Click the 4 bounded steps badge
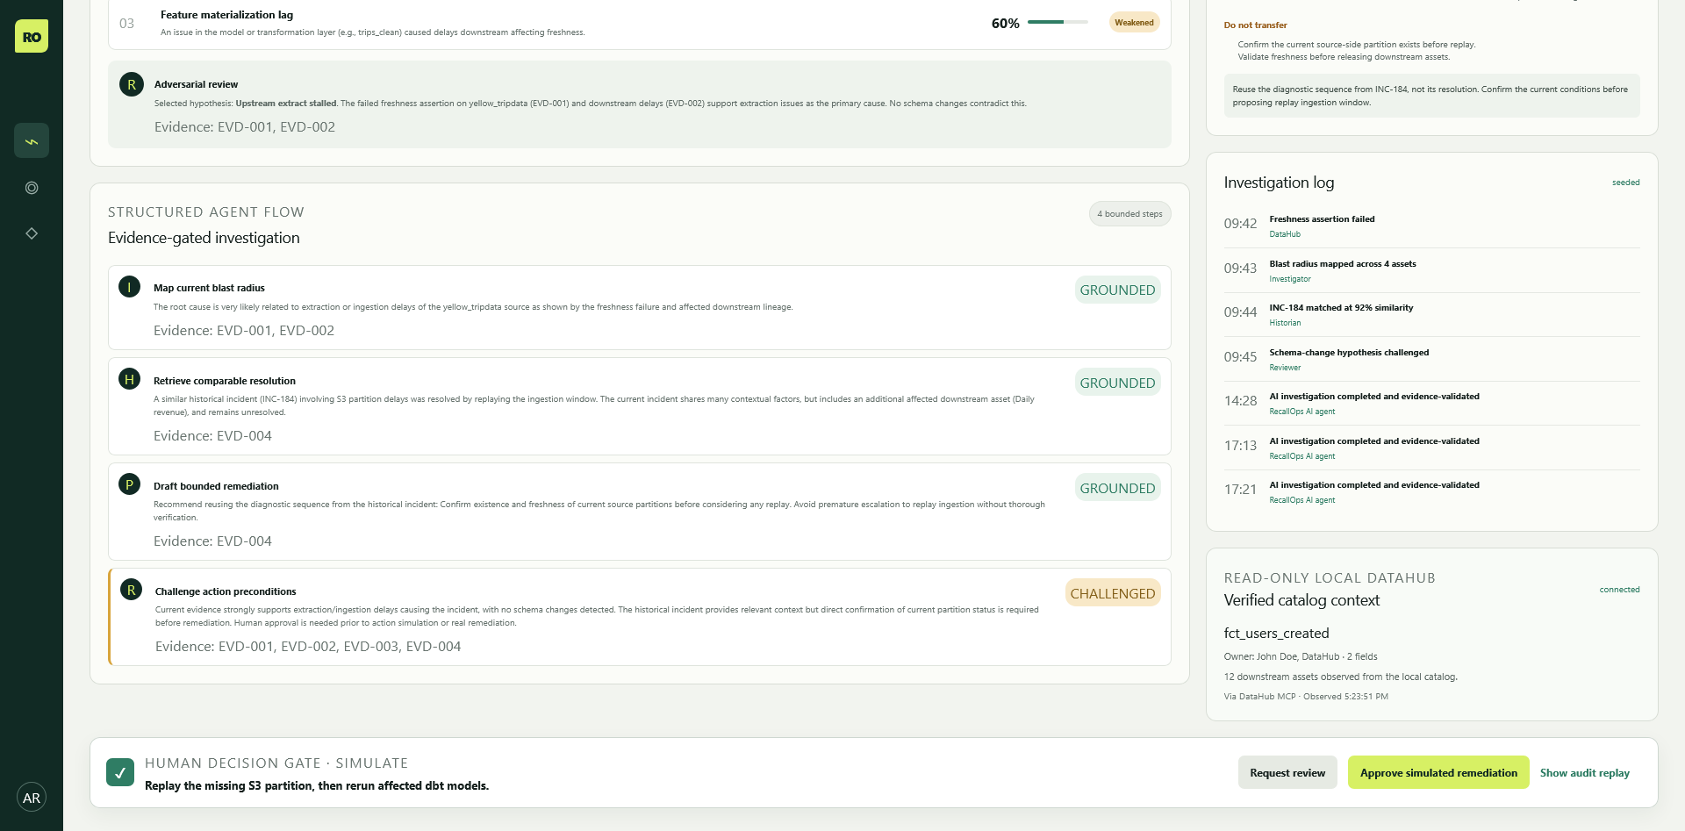 click(1129, 214)
